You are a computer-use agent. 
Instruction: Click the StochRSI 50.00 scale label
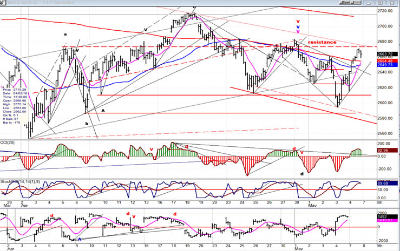tap(383, 189)
